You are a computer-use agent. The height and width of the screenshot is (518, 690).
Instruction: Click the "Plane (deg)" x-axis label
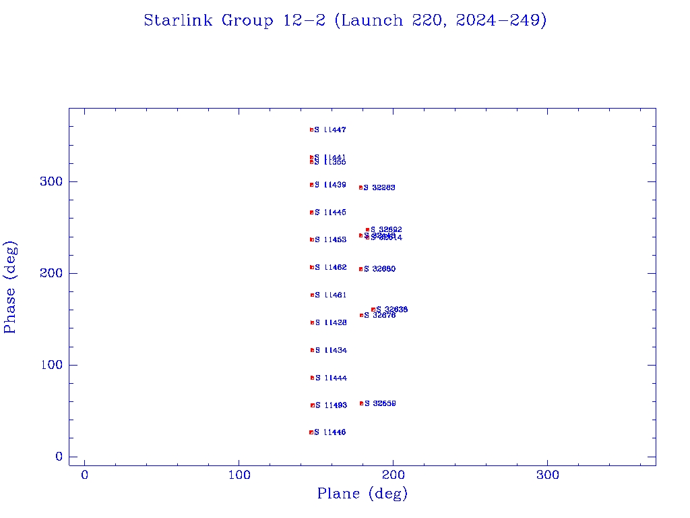[363, 493]
